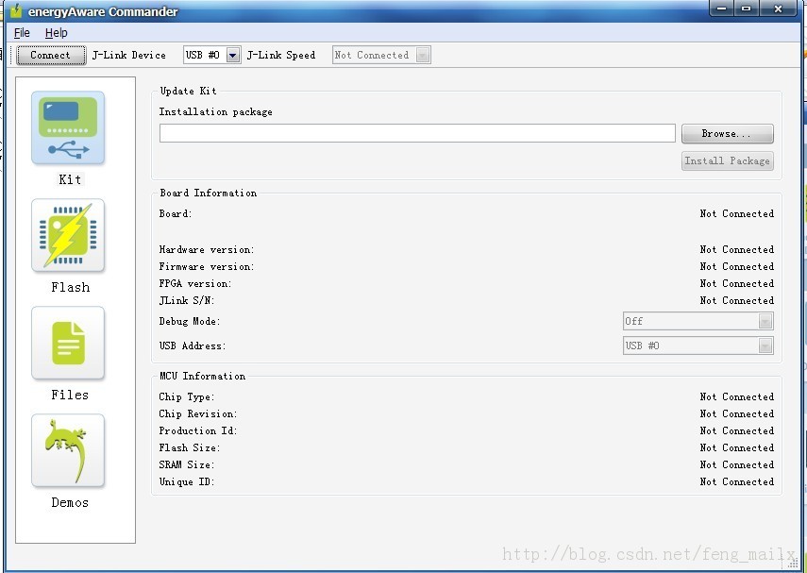The width and height of the screenshot is (807, 573).
Task: Open the Kit page icon
Action: pos(68,127)
